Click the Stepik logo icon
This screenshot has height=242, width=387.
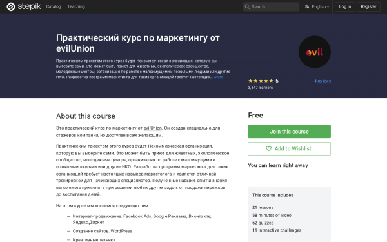(x=11, y=6)
